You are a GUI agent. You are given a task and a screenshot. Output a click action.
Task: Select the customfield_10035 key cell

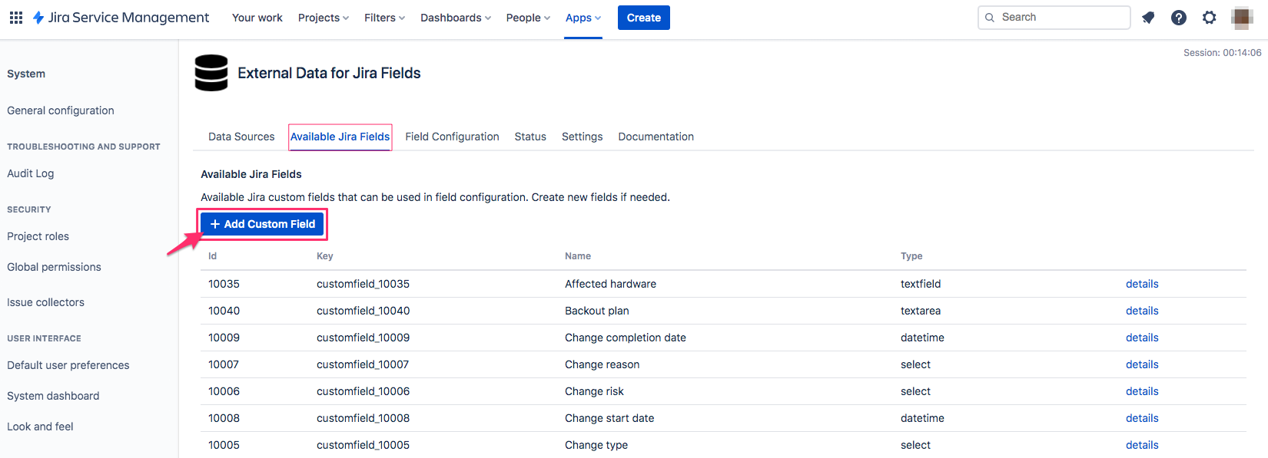[363, 284]
